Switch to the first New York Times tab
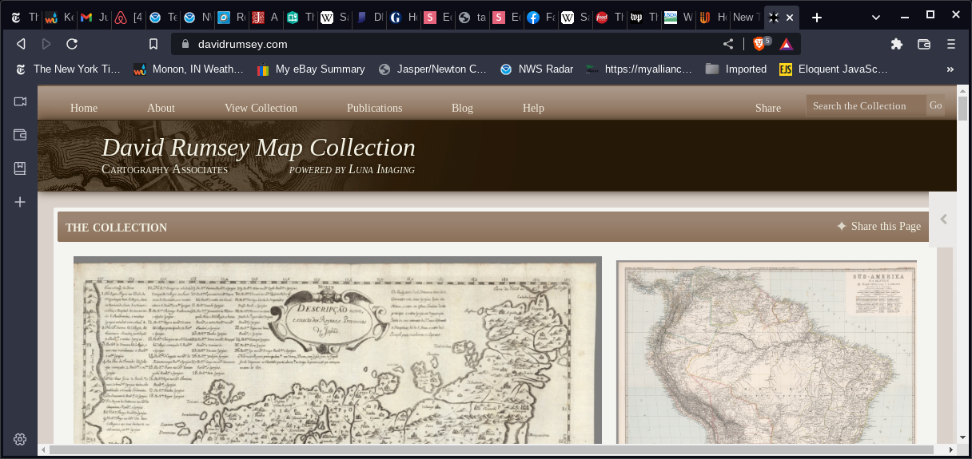The image size is (972, 459). pyautogui.click(x=24, y=17)
